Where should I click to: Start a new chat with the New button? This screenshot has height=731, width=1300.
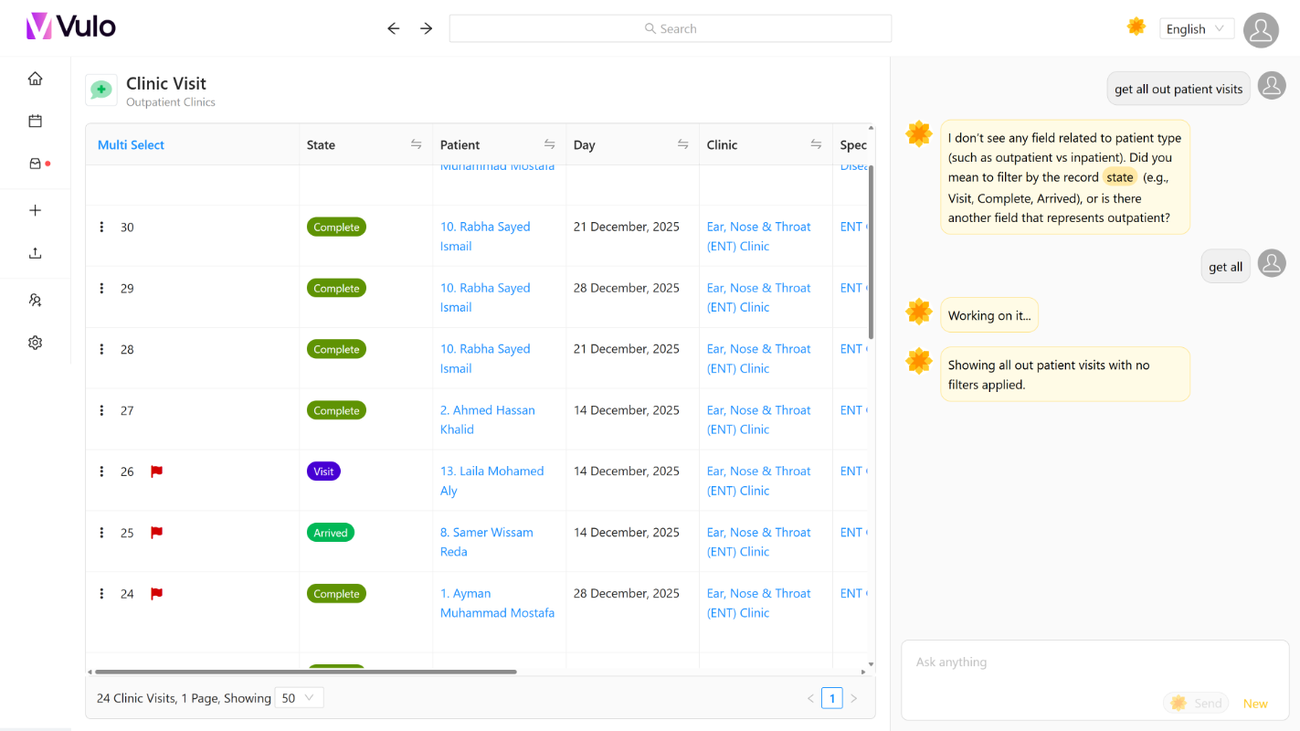[x=1255, y=703]
